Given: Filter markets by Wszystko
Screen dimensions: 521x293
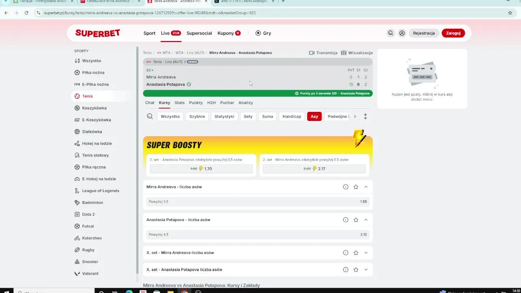Looking at the screenshot, I should (170, 116).
